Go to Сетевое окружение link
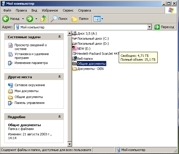The width and height of the screenshot is (179, 154). [30, 85]
